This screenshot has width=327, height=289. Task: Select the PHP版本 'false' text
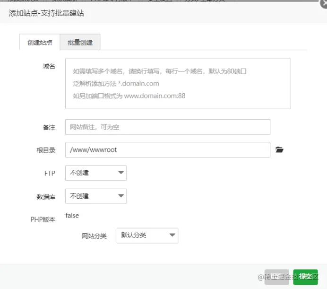pos(72,215)
